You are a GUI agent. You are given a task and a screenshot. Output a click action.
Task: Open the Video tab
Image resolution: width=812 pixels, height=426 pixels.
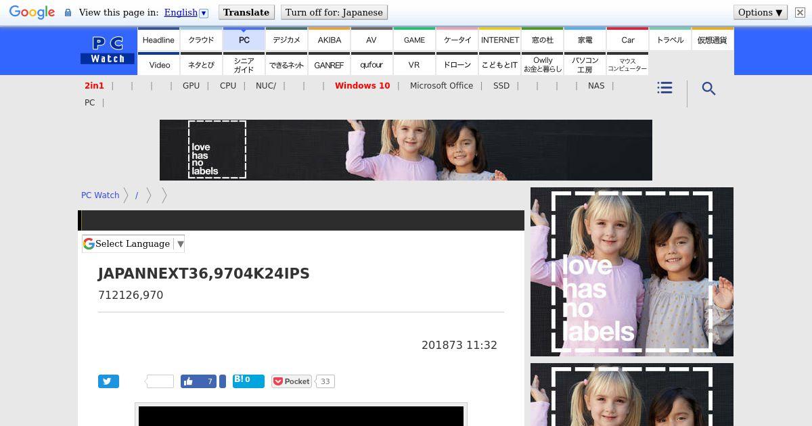click(158, 64)
